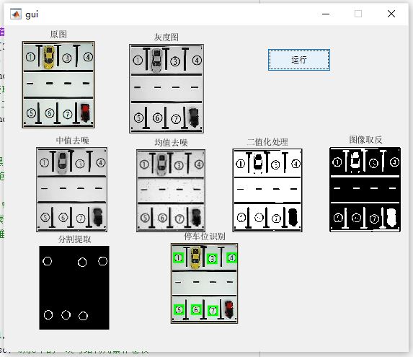413x357 pixels.
Task: Click green box on parking spot 5
Action: click(x=179, y=309)
